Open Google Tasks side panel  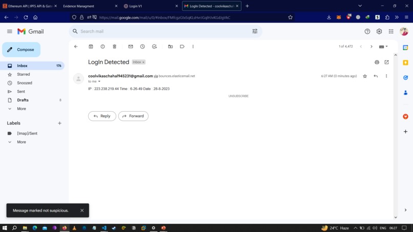[x=406, y=78]
